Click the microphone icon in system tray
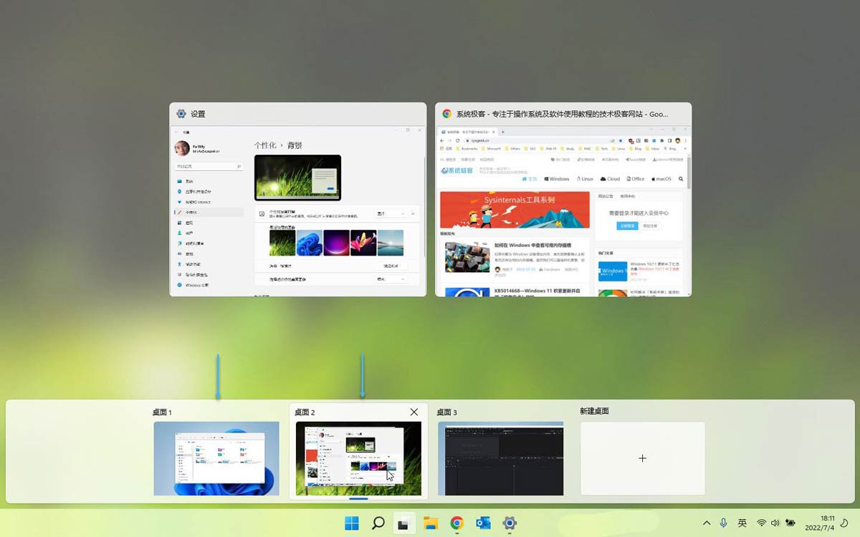 (x=724, y=523)
